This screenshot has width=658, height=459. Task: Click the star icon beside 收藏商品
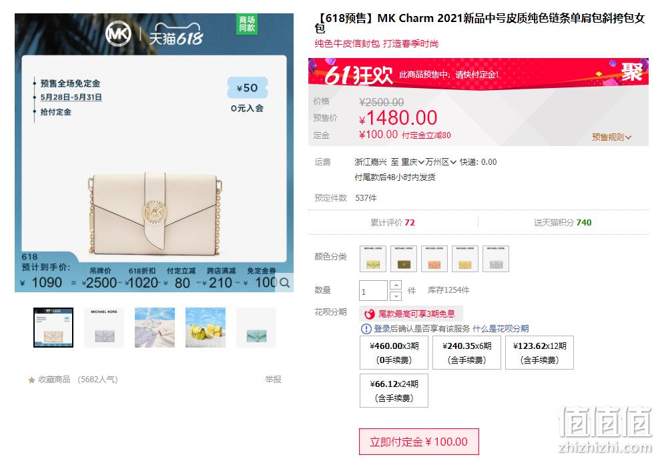pyautogui.click(x=31, y=380)
